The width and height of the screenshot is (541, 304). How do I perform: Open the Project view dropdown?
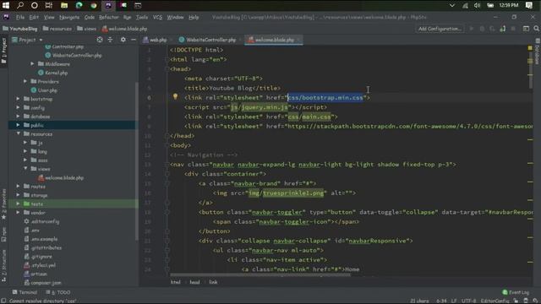[x=27, y=40]
